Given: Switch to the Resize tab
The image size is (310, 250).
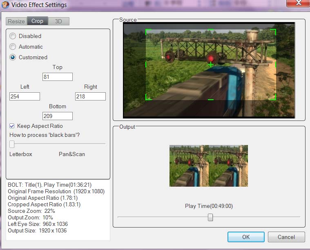Looking at the screenshot, I should [16, 21].
